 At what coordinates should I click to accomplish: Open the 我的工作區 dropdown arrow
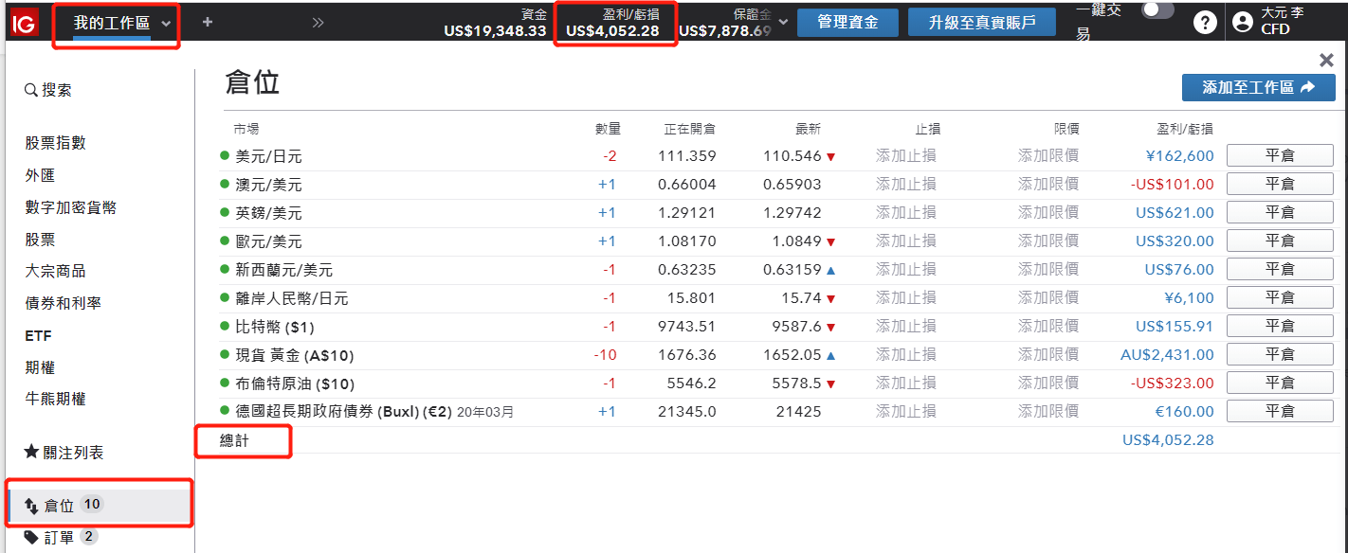click(167, 23)
